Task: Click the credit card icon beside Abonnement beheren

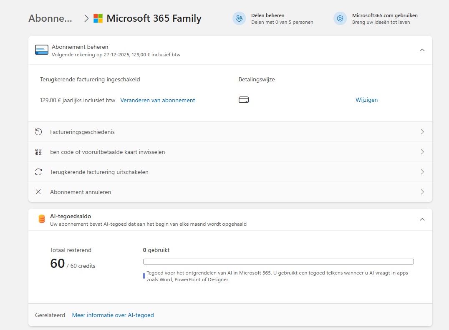Action: (42, 50)
